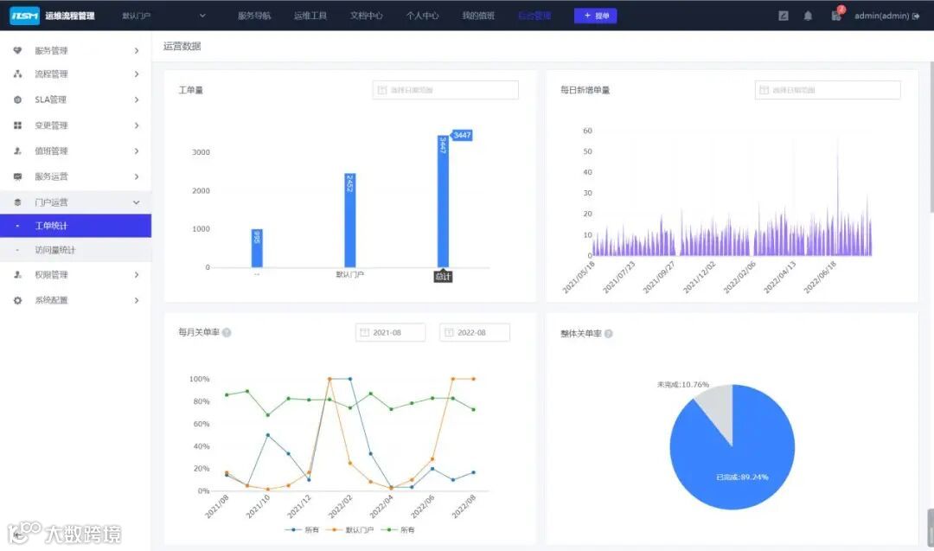Screen dimensions: 934x551
Task: Click the 权限管理 user icon
Action: (18, 274)
